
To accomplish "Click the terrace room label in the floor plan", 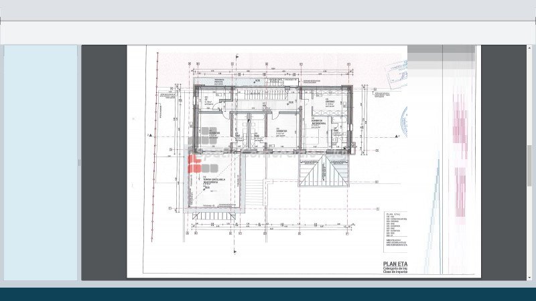I will [x=213, y=181].
